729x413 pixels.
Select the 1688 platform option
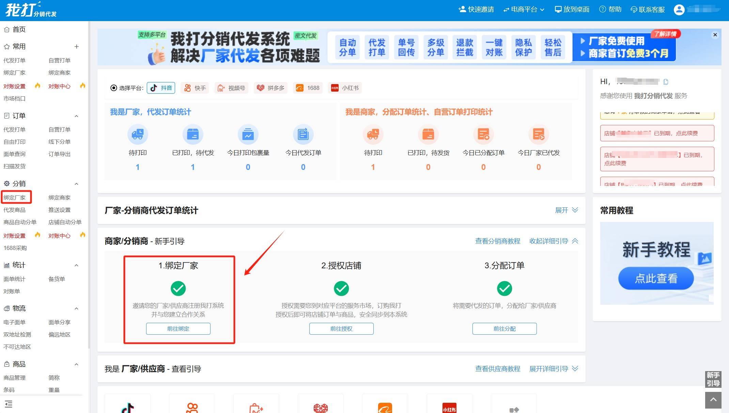[x=308, y=88]
